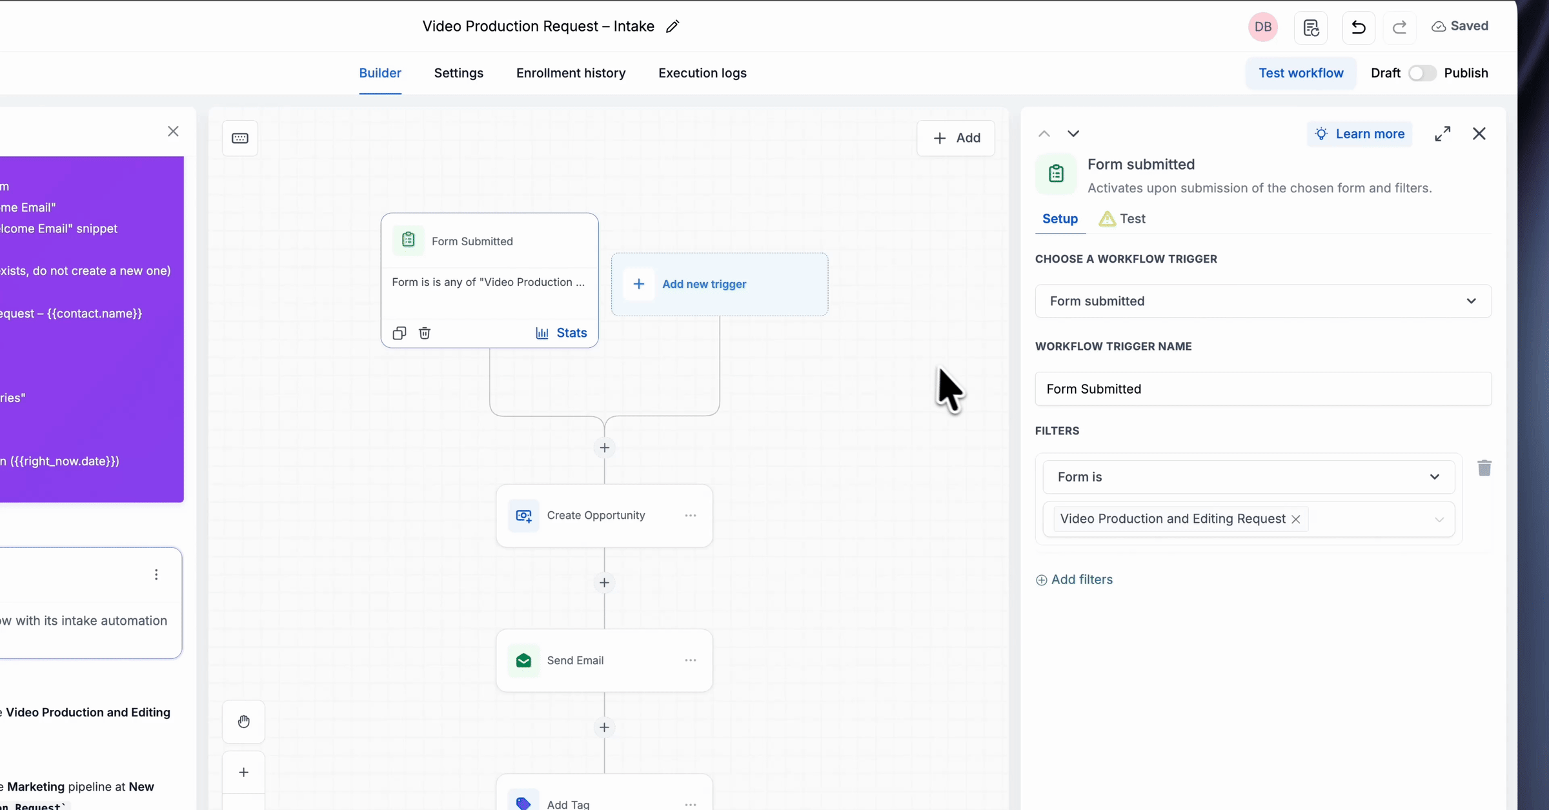This screenshot has height=810, width=1549.
Task: Toggle Draft to Publish switch
Action: 1422,73
